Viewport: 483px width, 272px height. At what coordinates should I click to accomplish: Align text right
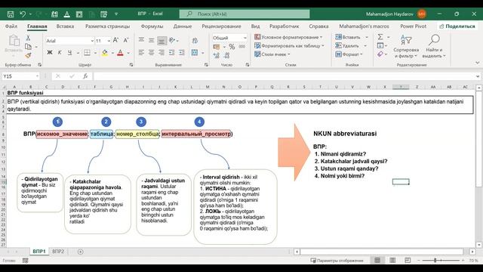pos(162,53)
